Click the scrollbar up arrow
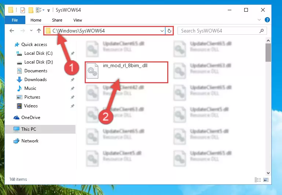The width and height of the screenshot is (282, 195). [268, 41]
